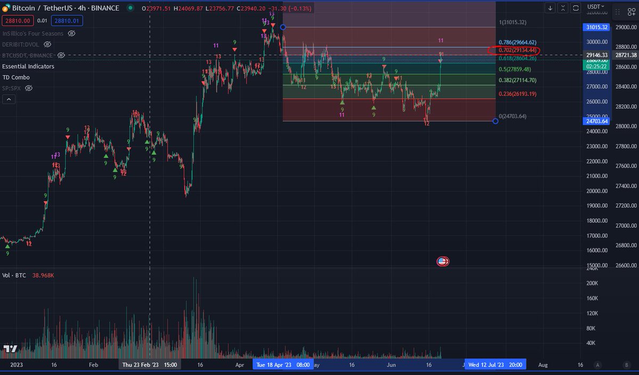Grab the dotted drag handle on the right panel
Image resolution: width=639 pixels, height=375 pixels.
pos(617,11)
